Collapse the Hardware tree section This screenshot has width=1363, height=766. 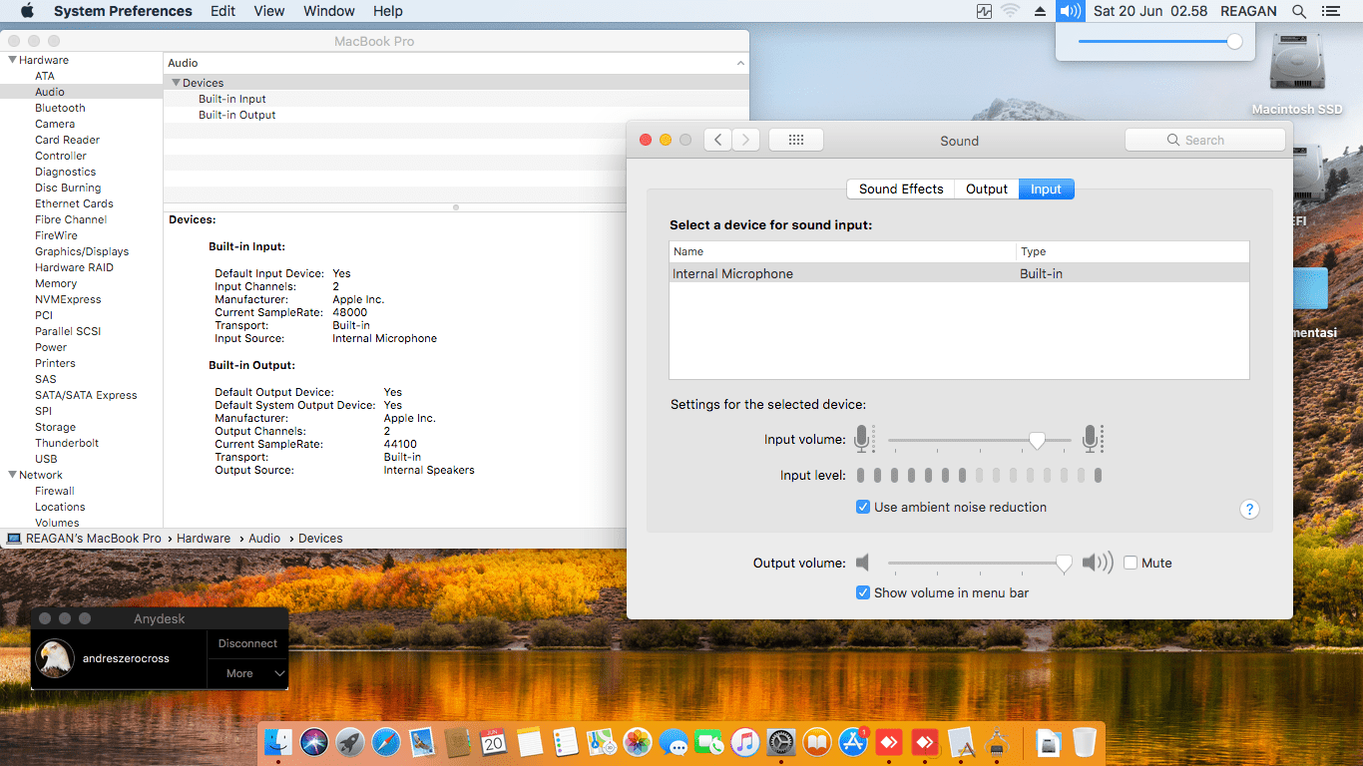[12, 60]
